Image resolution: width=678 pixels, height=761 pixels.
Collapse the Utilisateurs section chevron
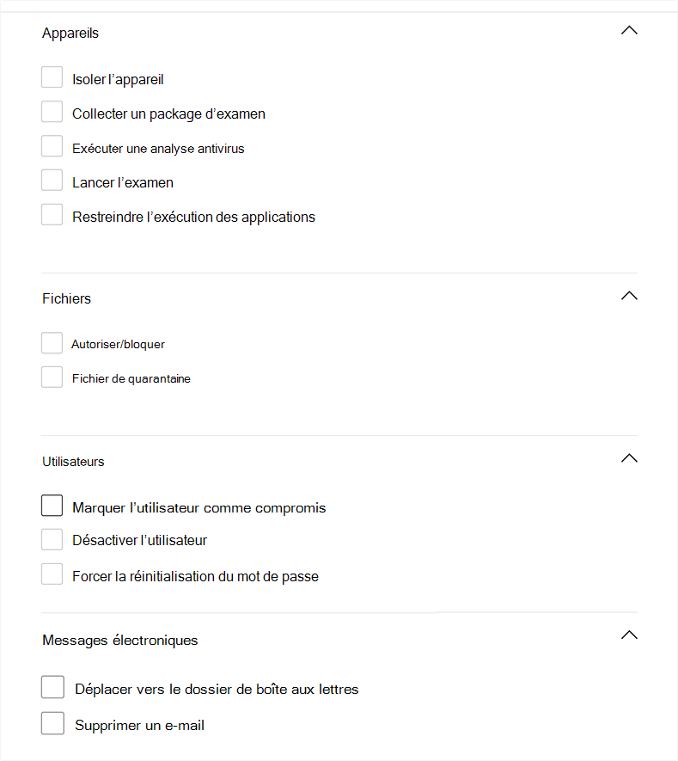pyautogui.click(x=629, y=458)
